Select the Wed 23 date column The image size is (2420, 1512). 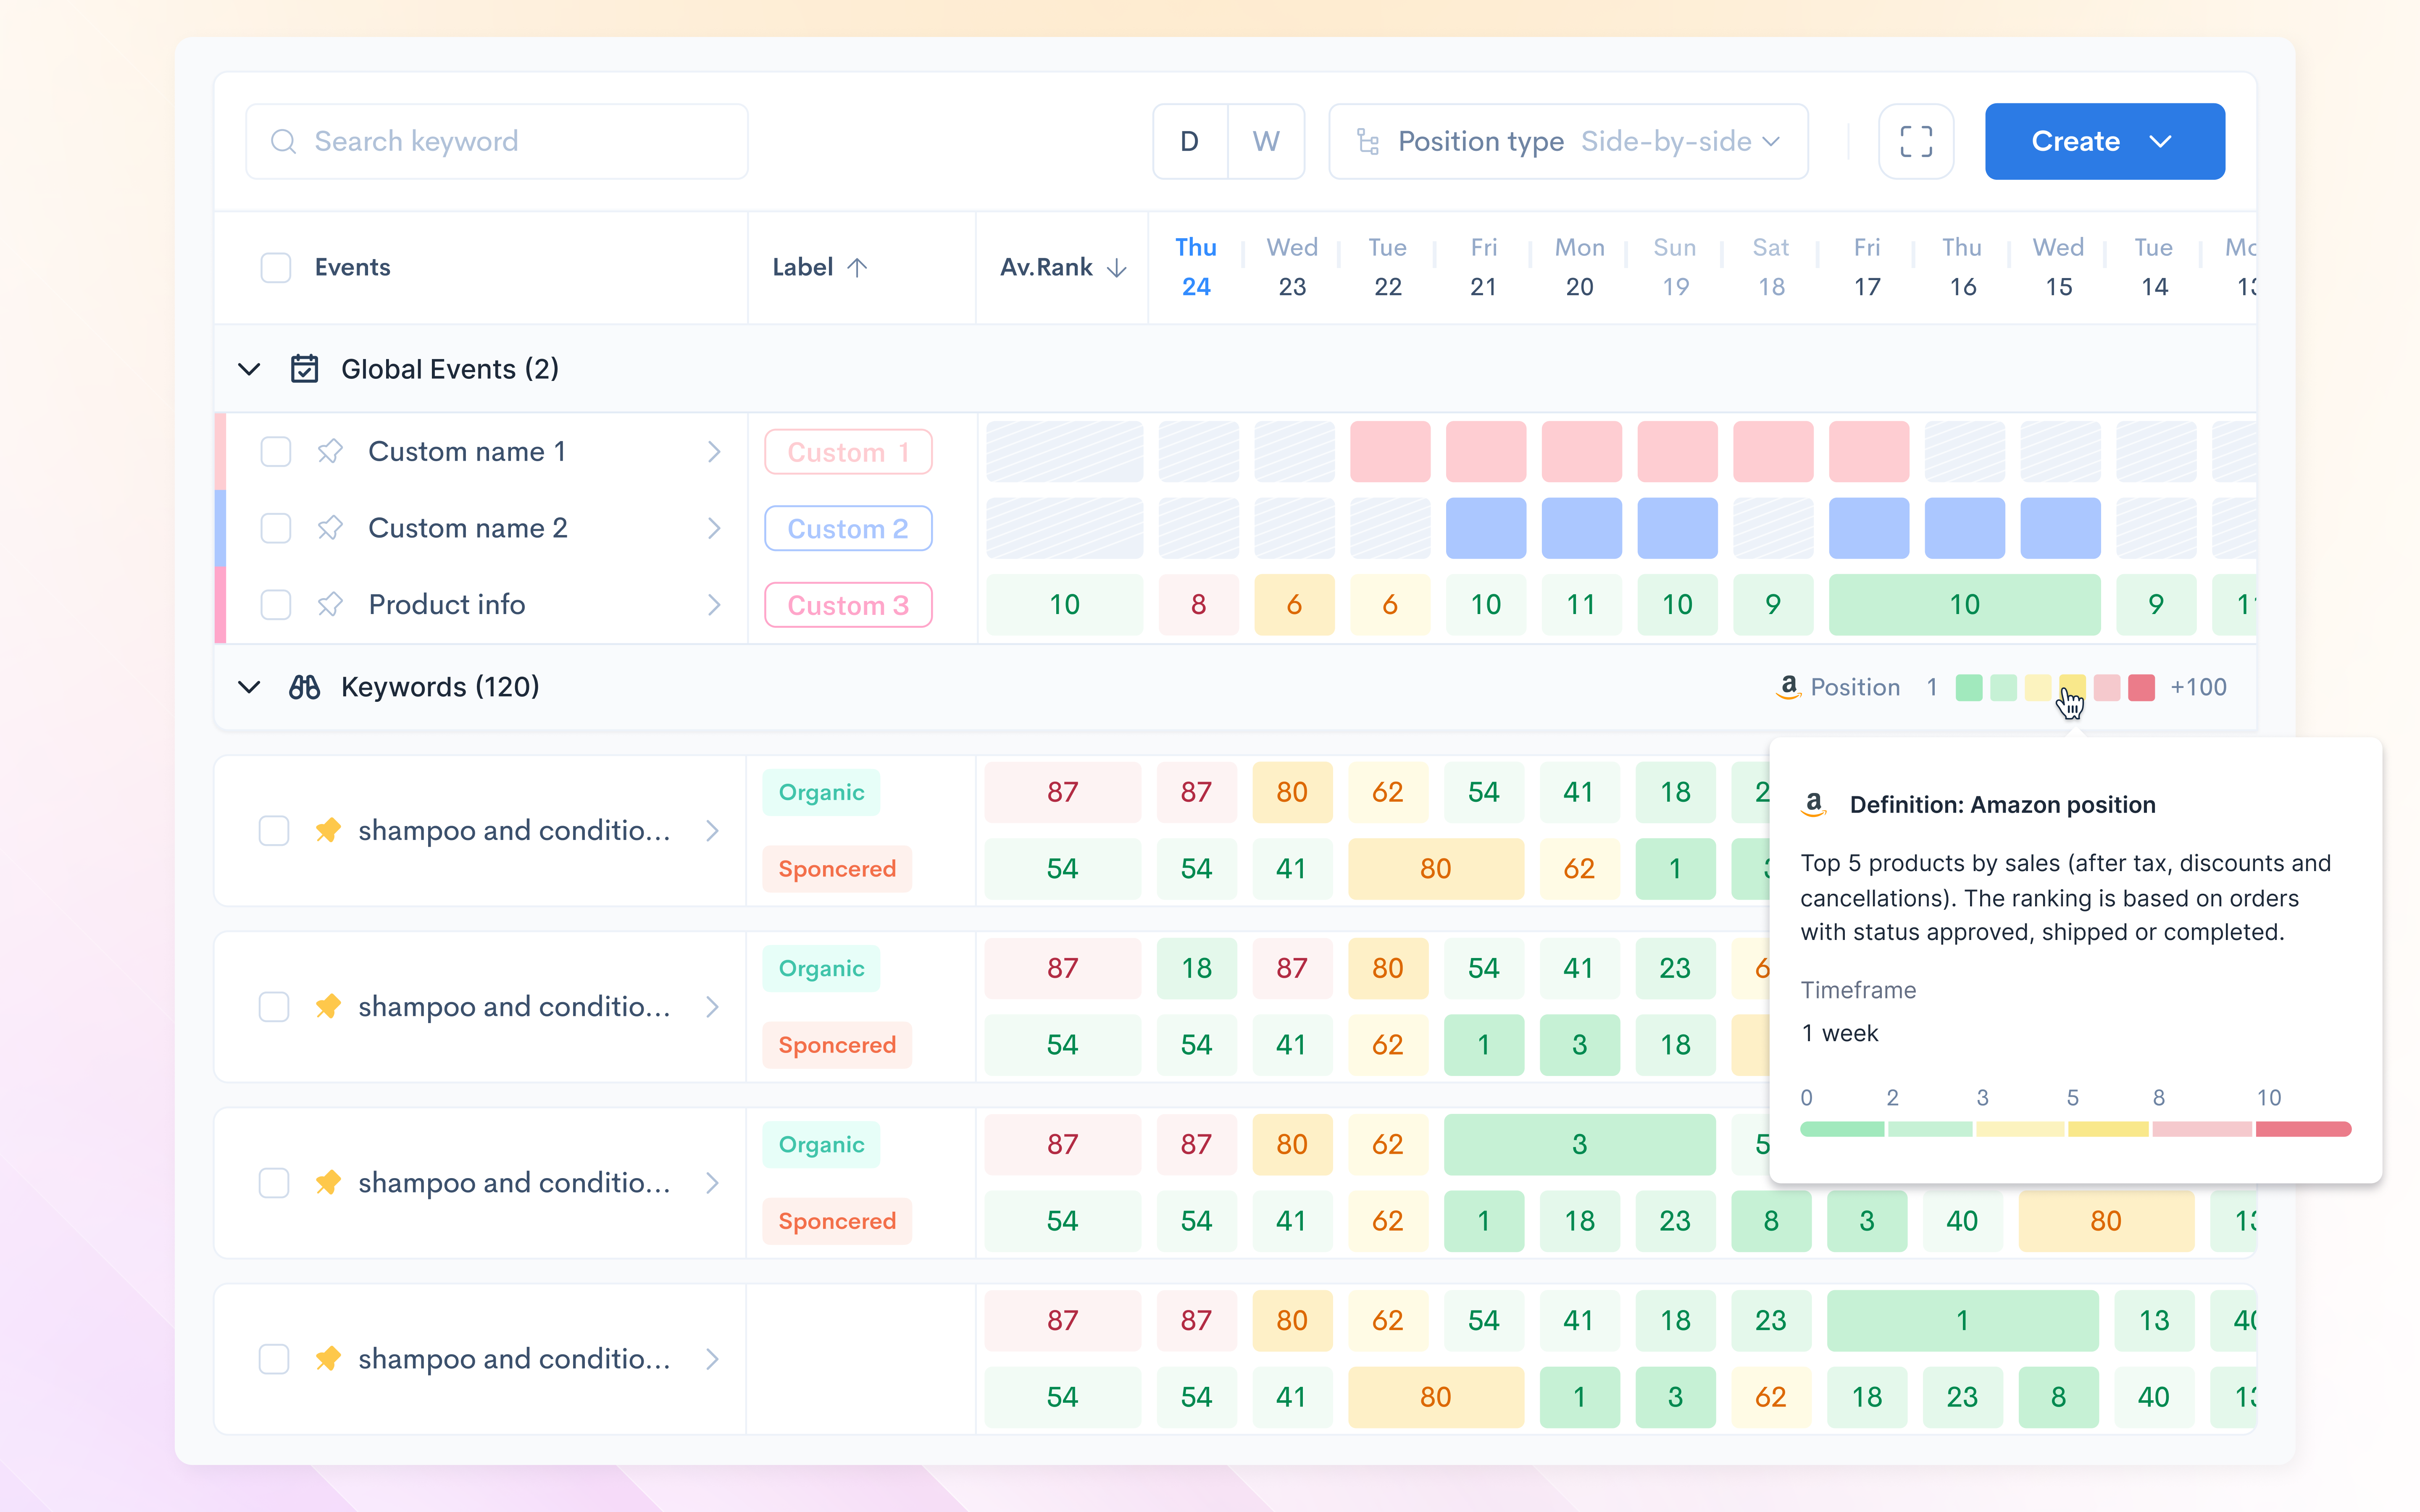pyautogui.click(x=1292, y=267)
